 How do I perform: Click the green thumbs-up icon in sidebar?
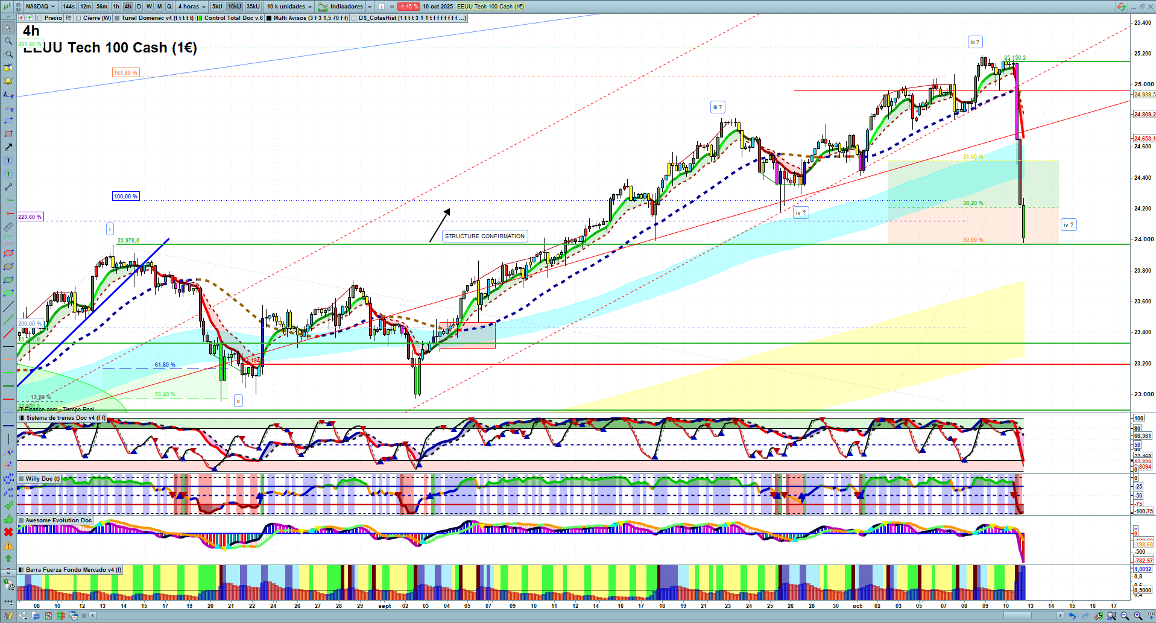click(x=8, y=519)
